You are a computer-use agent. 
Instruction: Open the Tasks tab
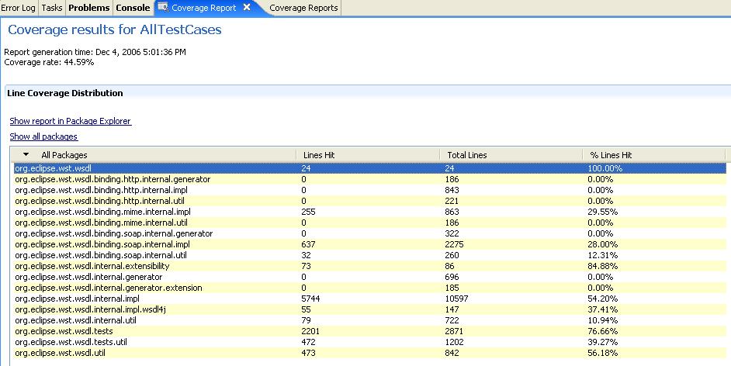(x=52, y=8)
